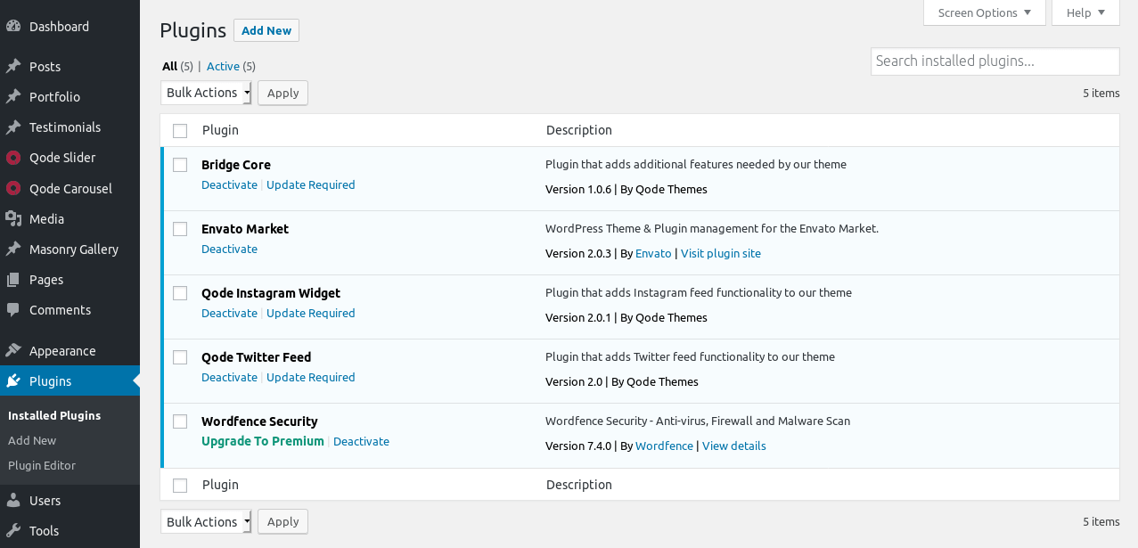Focus the Search installed plugins field
This screenshot has height=548, width=1138.
pyautogui.click(x=995, y=61)
